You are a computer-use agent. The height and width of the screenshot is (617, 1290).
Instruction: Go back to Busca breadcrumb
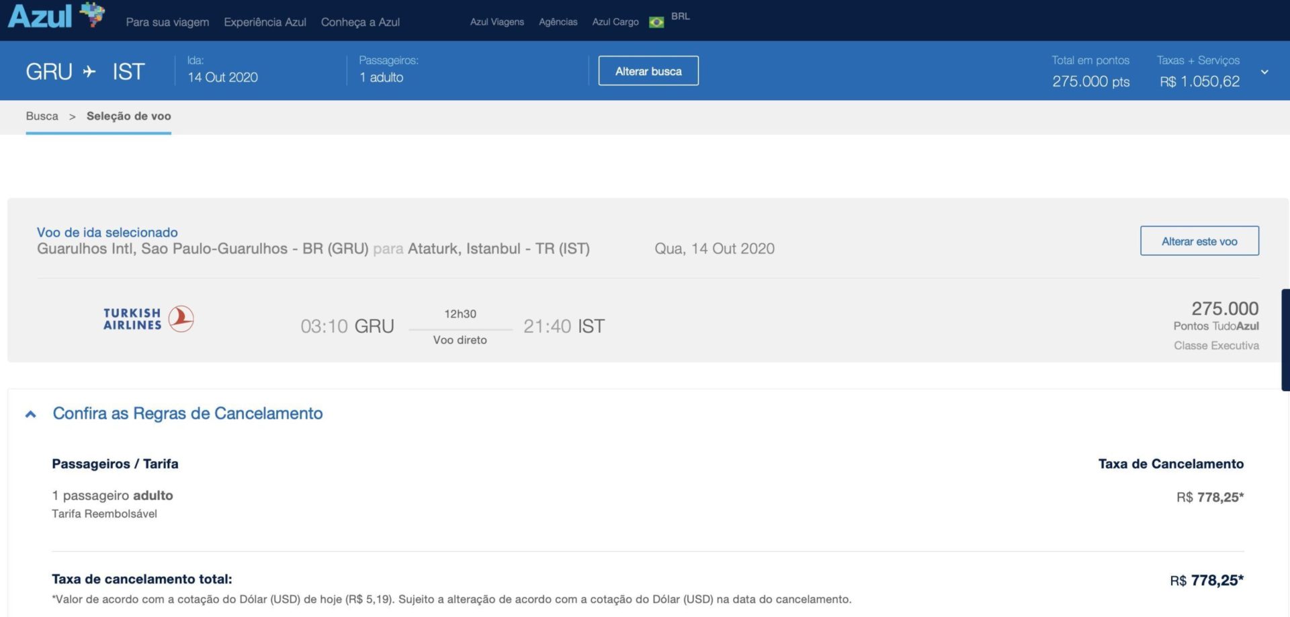coord(42,116)
